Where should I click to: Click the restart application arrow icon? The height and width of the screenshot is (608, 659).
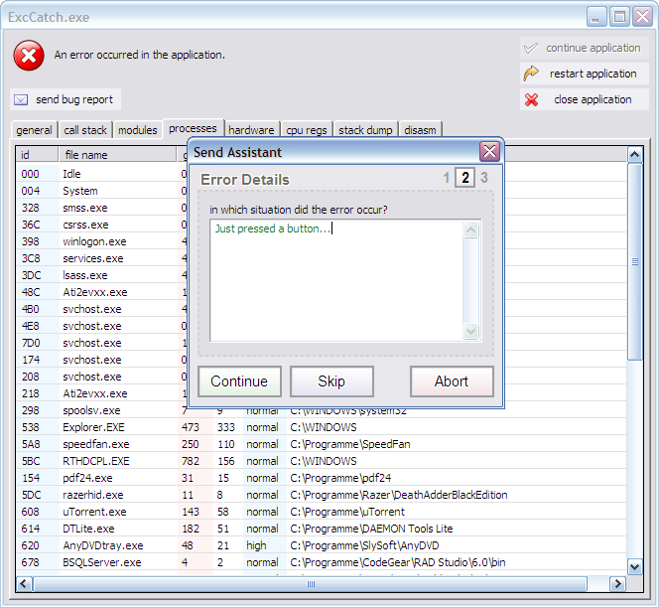point(532,74)
